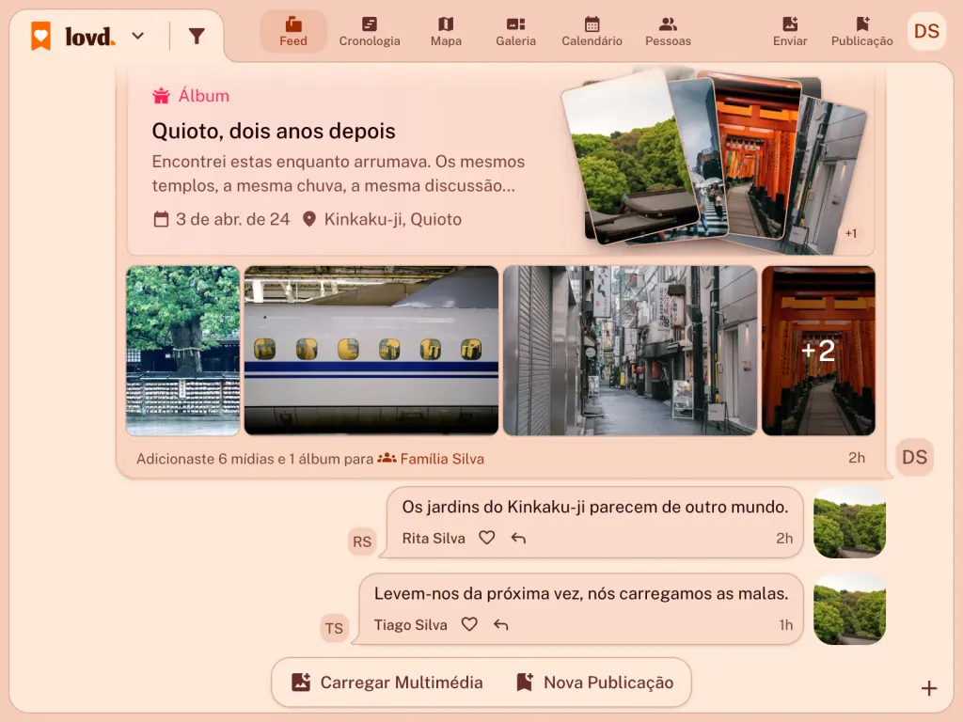The height and width of the screenshot is (722, 963).
Task: Click the Kinkaku-ji, Quioto location text
Action: 393,219
